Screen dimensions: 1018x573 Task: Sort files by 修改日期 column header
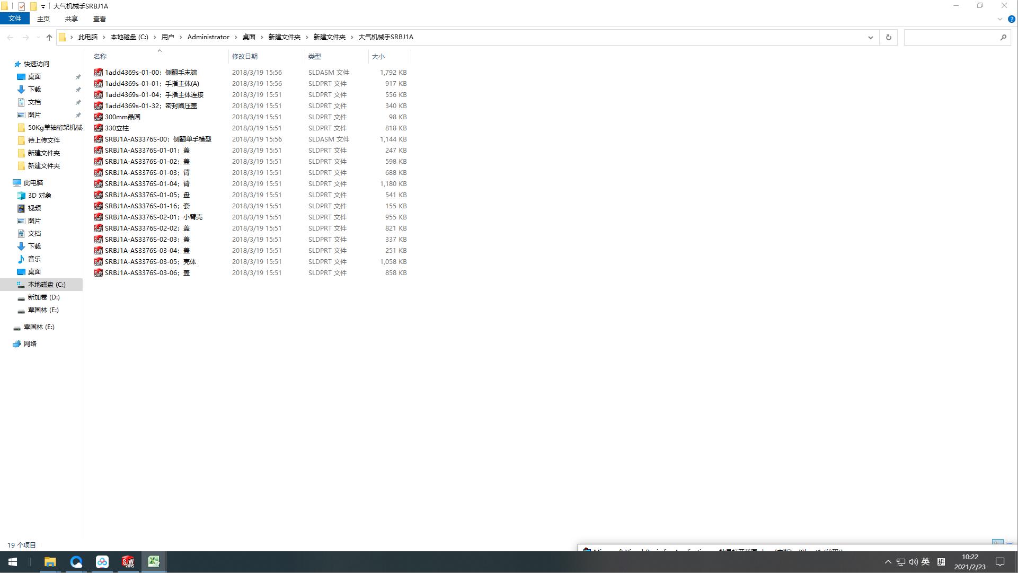click(245, 56)
